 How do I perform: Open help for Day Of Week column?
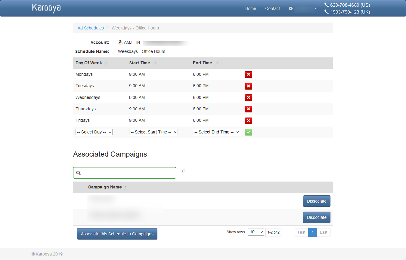coord(106,63)
